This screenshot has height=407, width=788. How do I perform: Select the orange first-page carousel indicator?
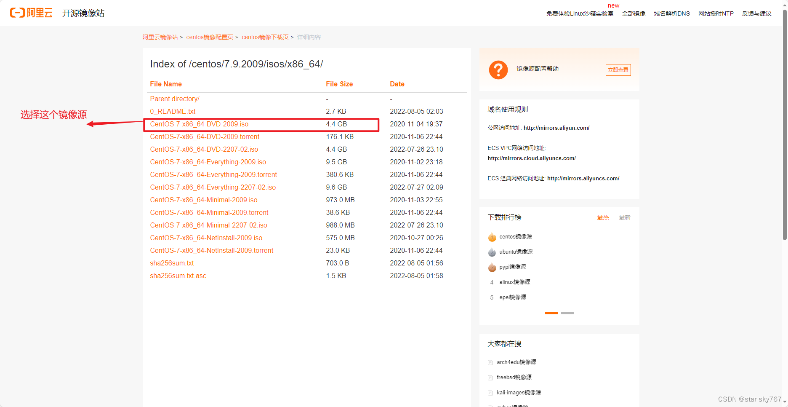551,313
